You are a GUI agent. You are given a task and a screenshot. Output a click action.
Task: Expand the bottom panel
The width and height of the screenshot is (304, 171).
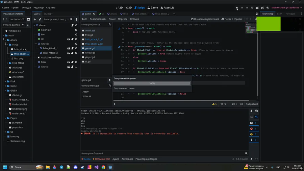point(256,159)
